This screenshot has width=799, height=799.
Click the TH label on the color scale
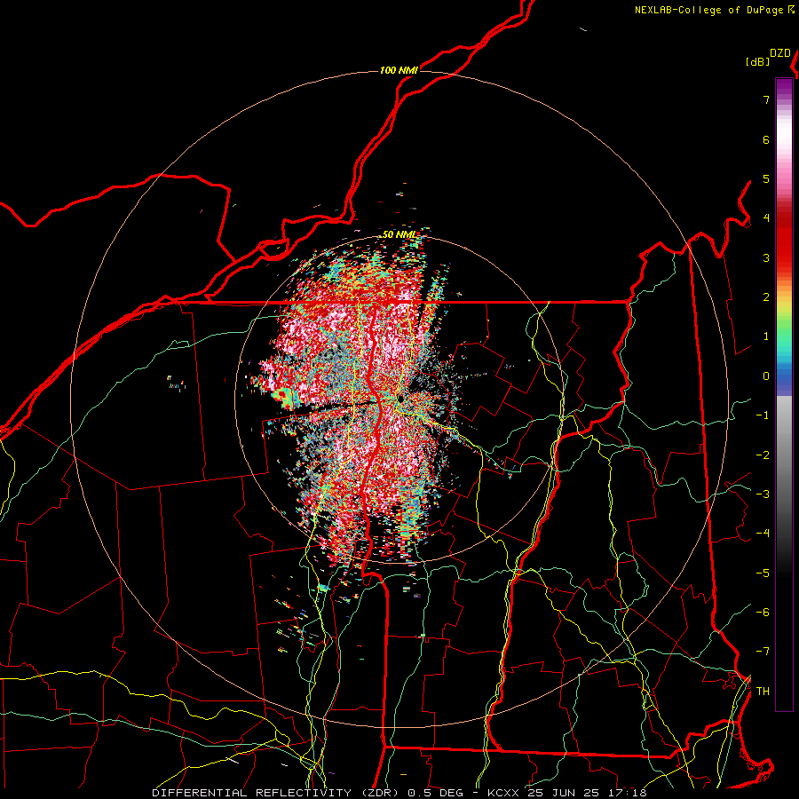[763, 692]
